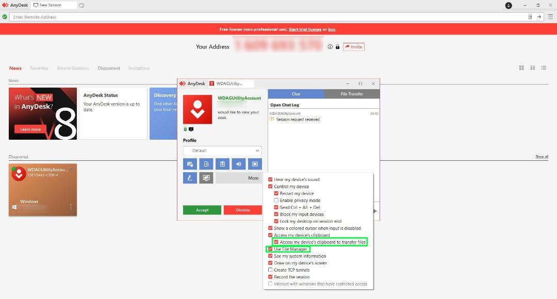Click the keyboard and mouse control permission icon
The height and width of the screenshot is (299, 557).
(190, 164)
